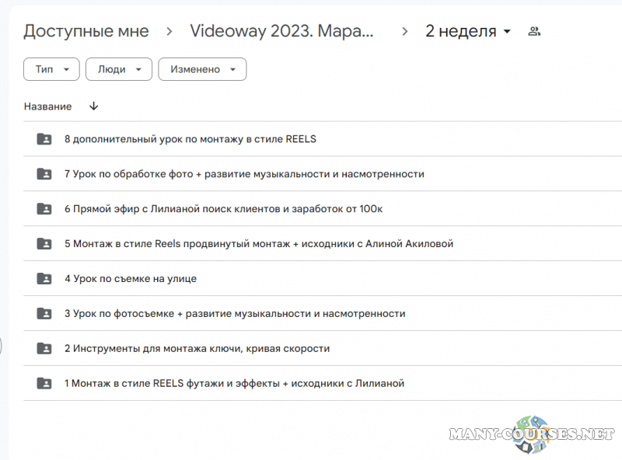Open the Изменено filter dropdown
The image size is (622, 460).
[202, 69]
